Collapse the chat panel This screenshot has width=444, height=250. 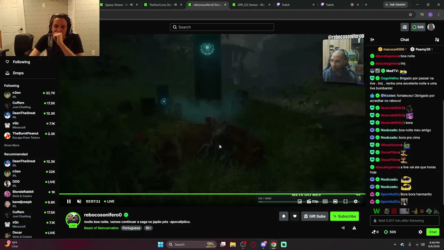[372, 40]
